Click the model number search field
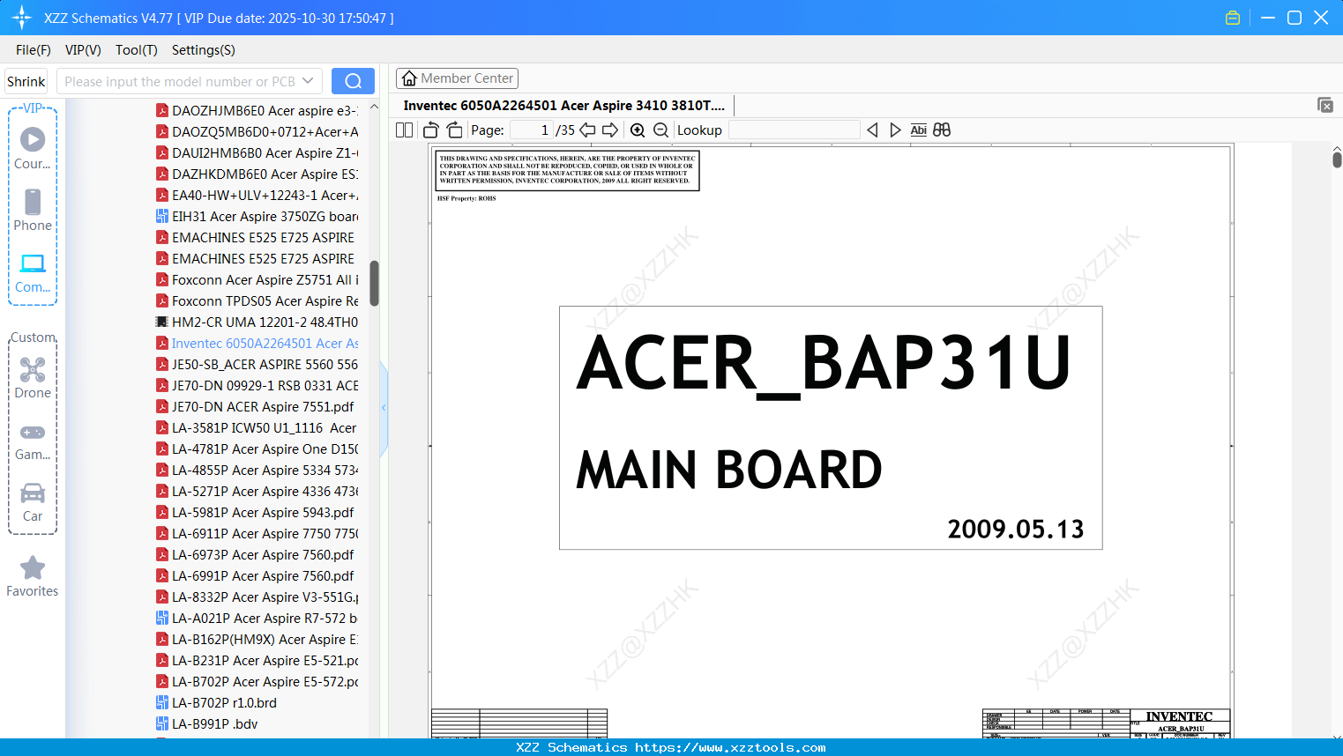Viewport: 1343px width, 756px height. 180,81
